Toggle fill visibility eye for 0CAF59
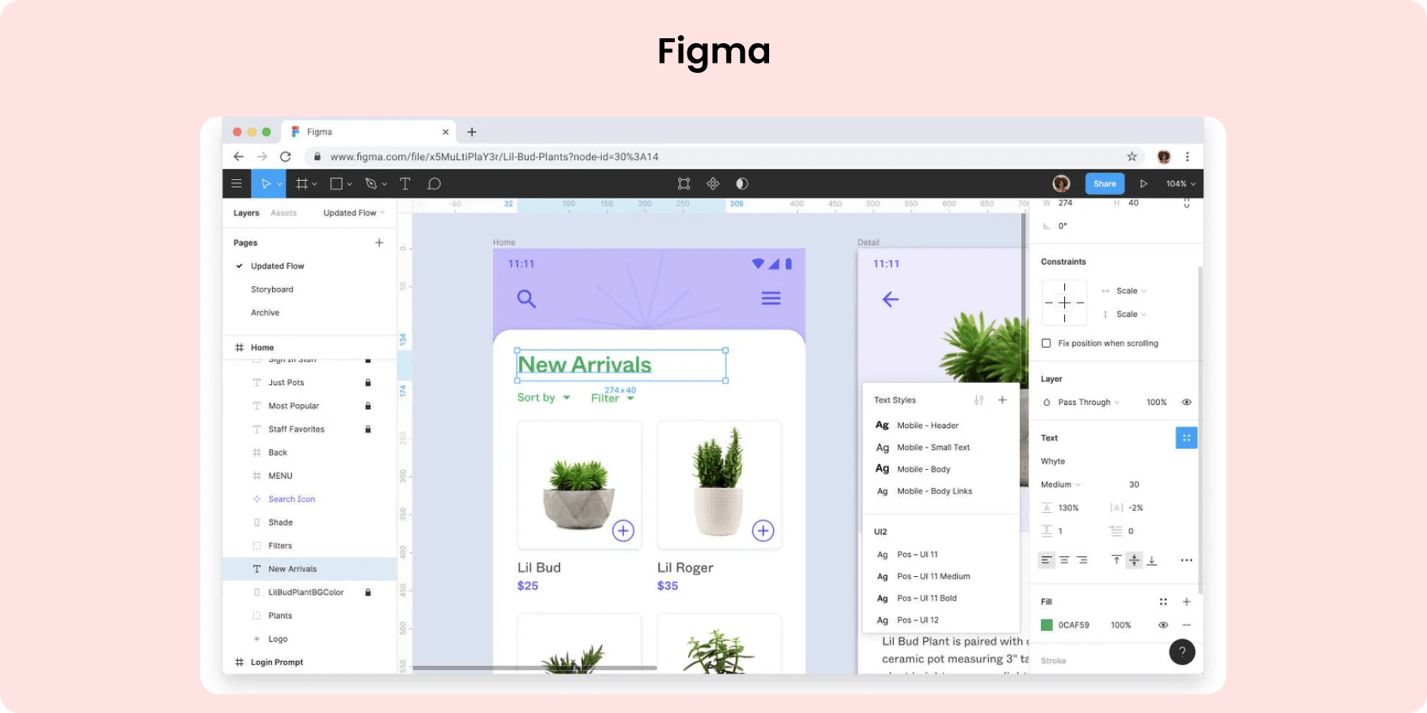This screenshot has width=1427, height=713. click(1163, 625)
